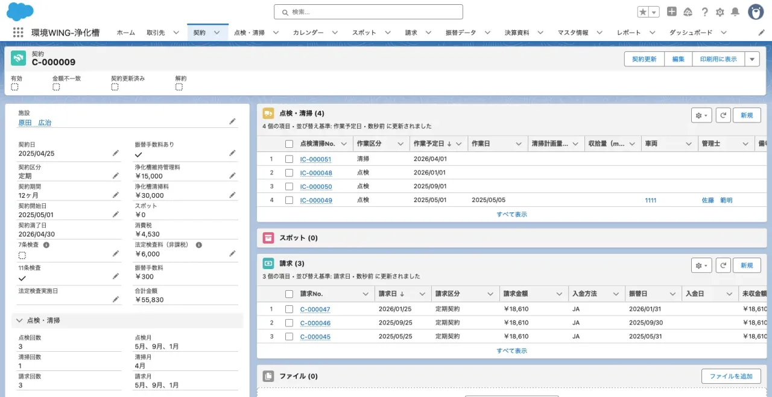Go to the 取引先 tab
The image size is (772, 397).
click(156, 33)
